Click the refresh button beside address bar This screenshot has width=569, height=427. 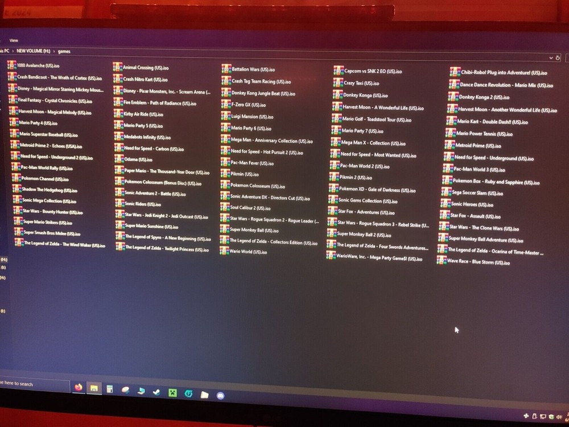point(558,58)
